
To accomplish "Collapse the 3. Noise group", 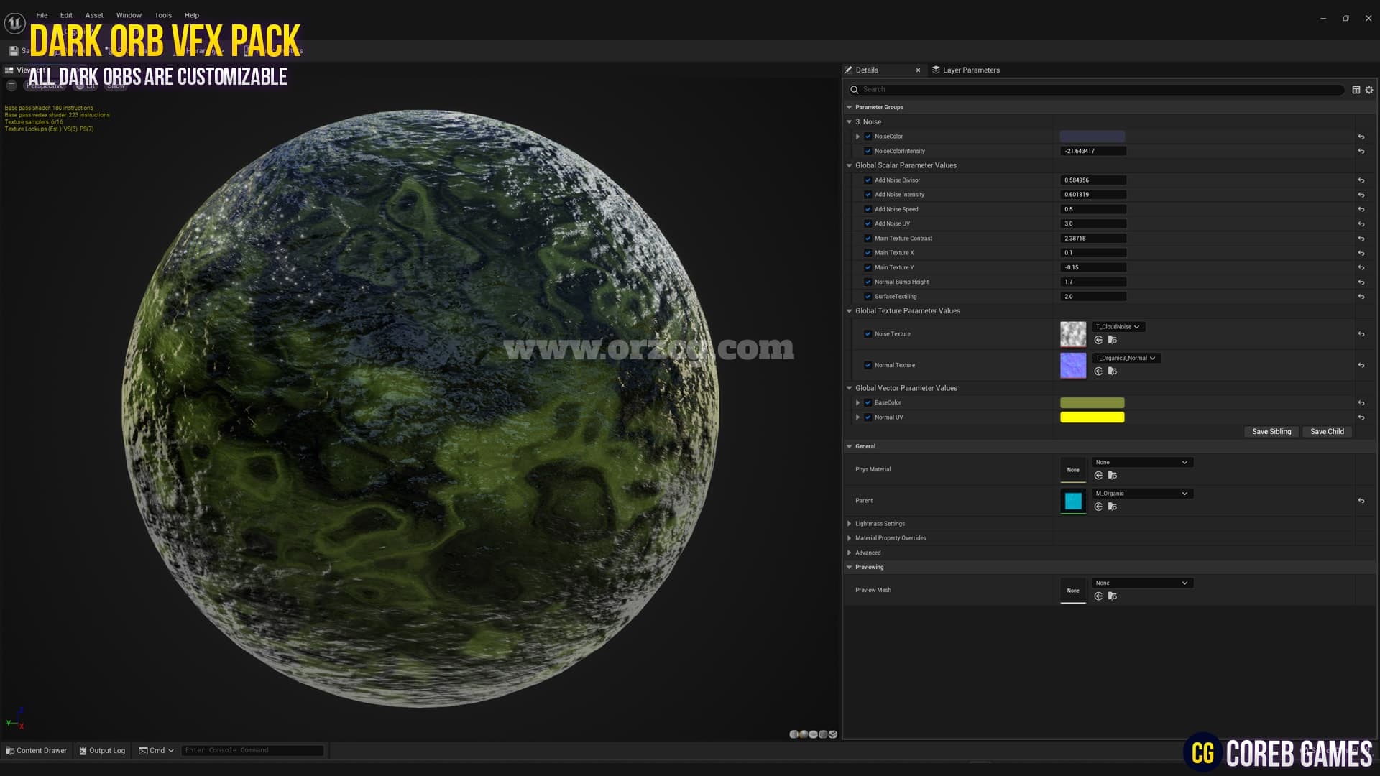I will (850, 122).
